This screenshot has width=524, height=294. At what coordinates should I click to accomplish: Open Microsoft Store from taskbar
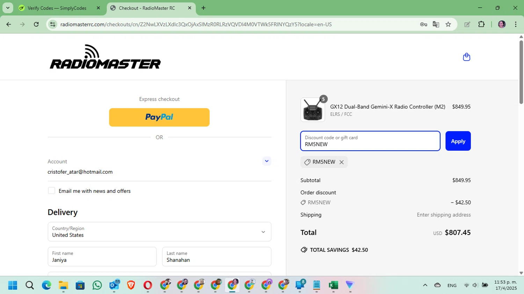coord(80,285)
